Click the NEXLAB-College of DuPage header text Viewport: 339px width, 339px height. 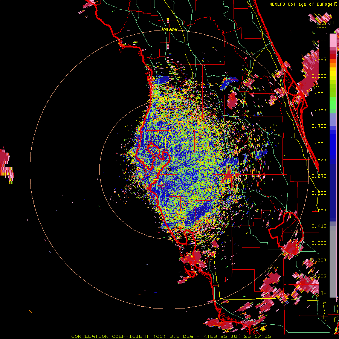[x=301, y=4]
